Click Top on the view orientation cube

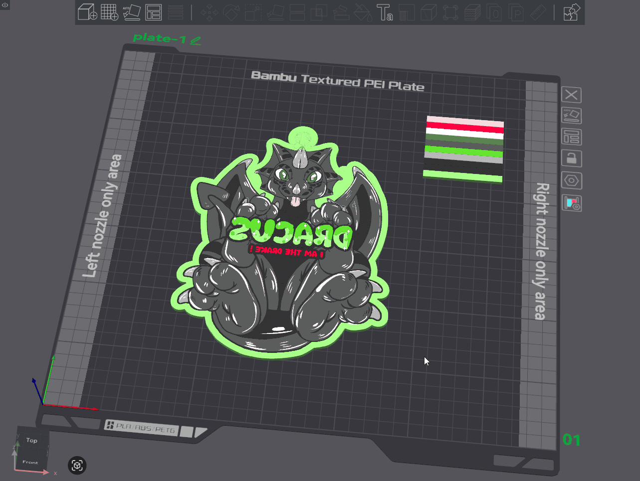tap(31, 440)
